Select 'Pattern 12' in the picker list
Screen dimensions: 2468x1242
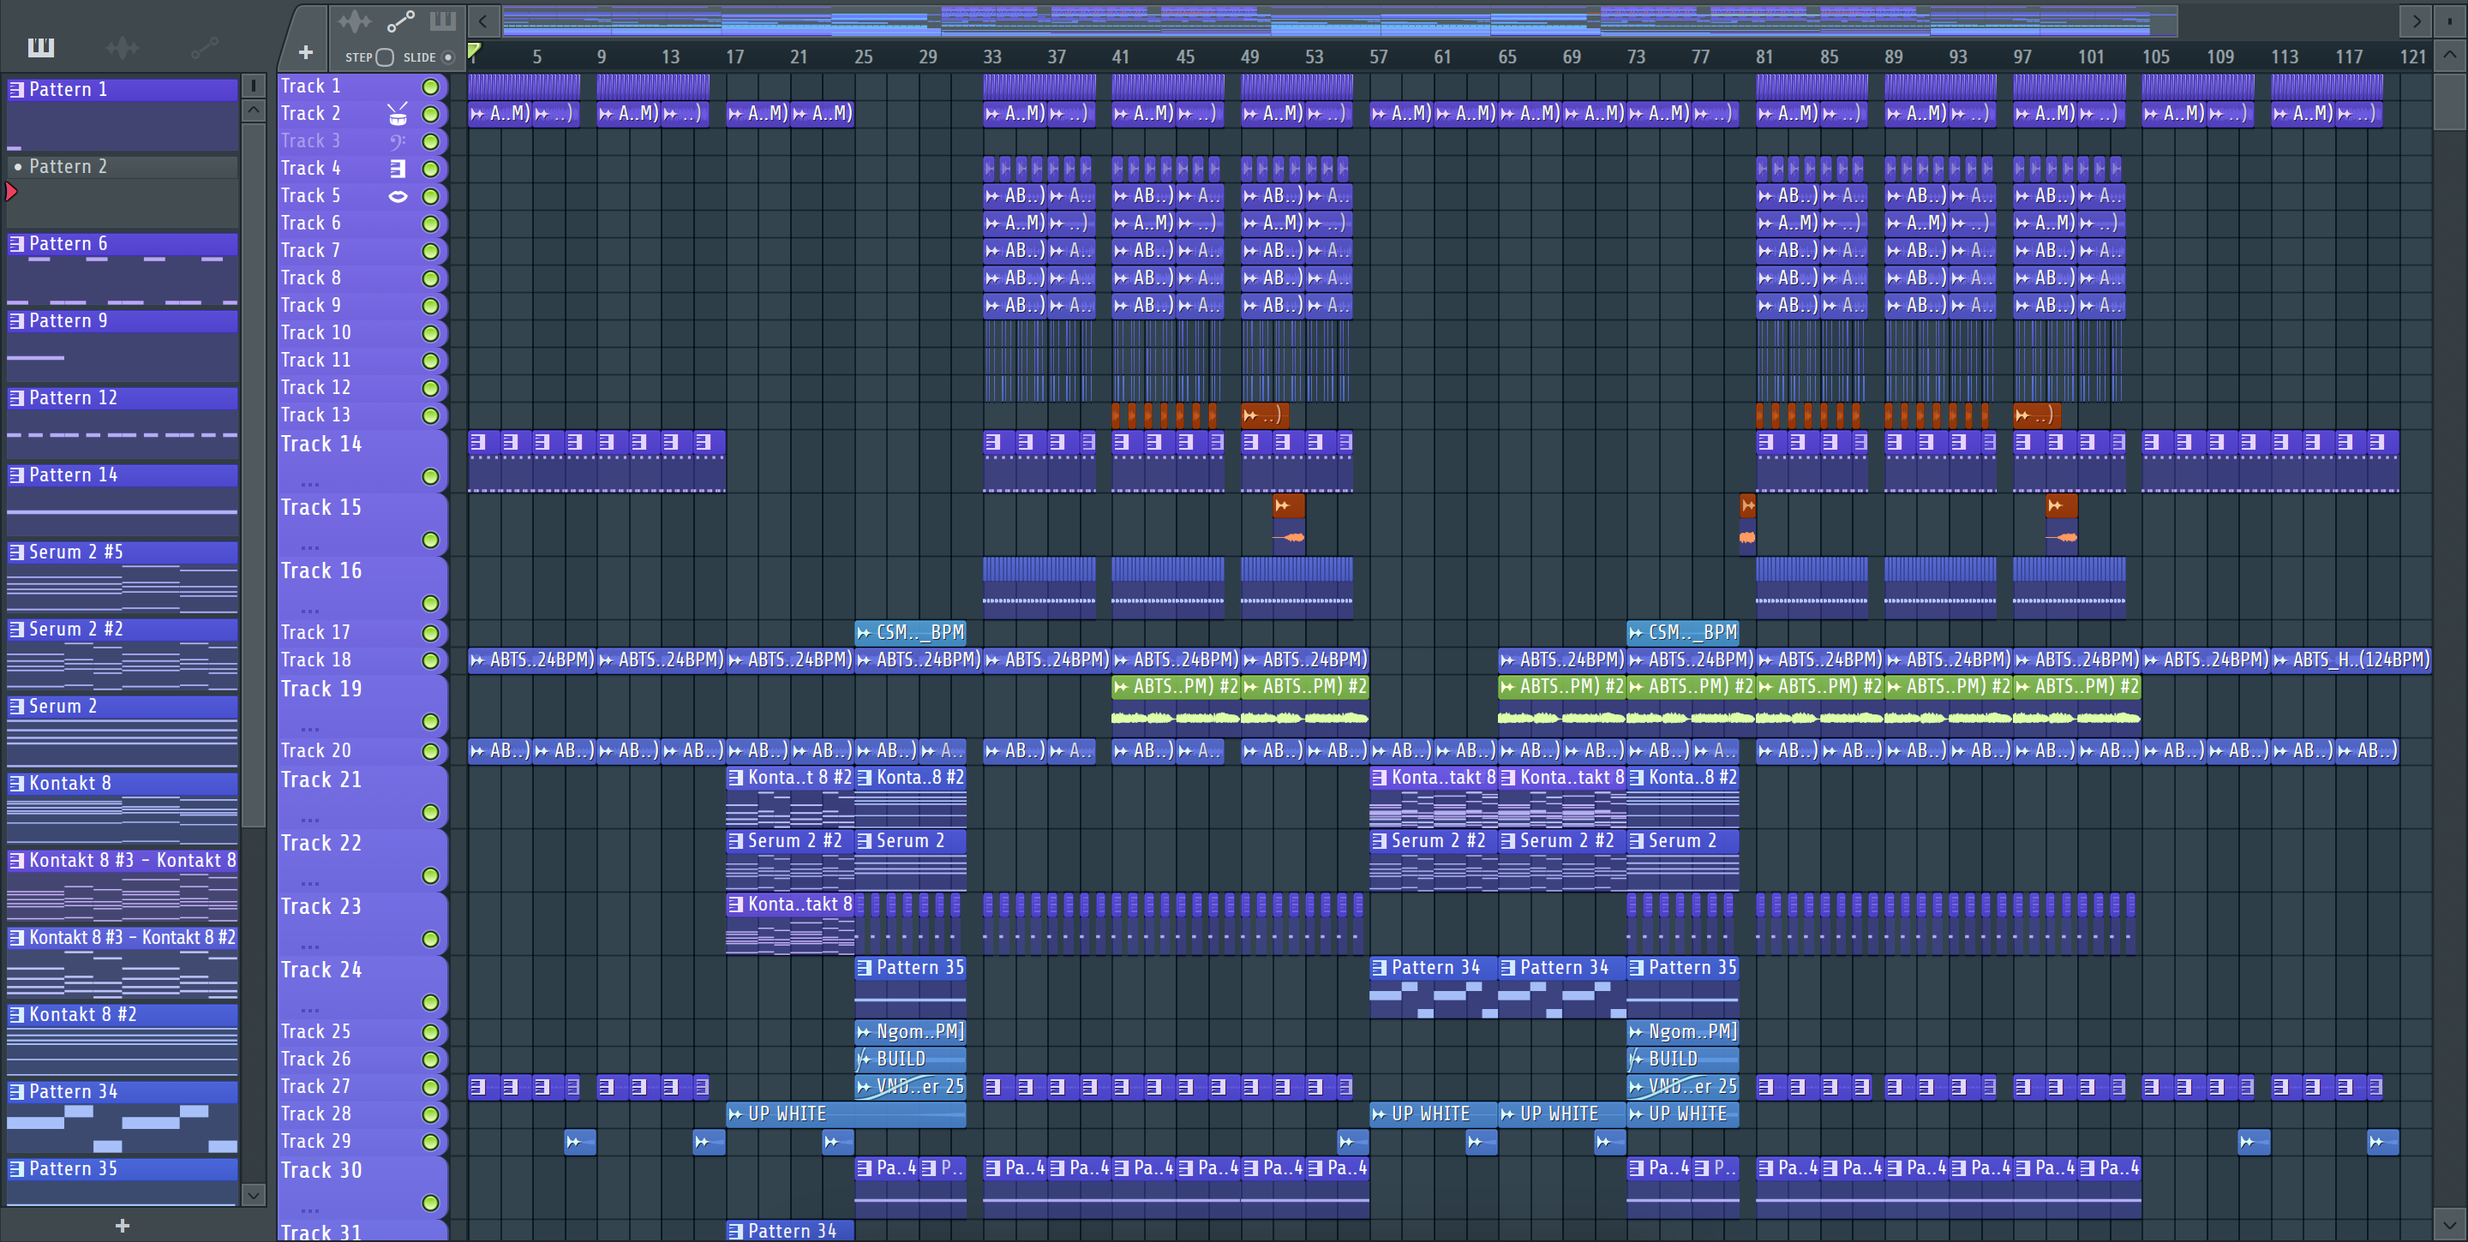point(122,398)
